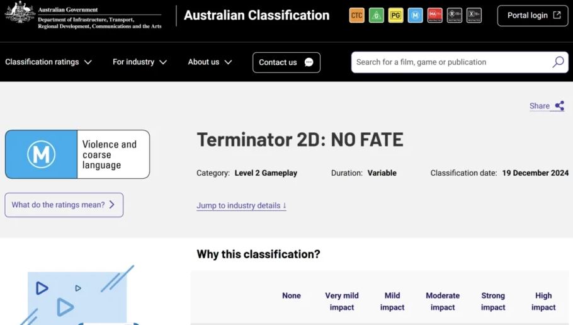Viewport: 573px width, 325px height.
Task: Follow the Jump to industry details link
Action: (x=241, y=205)
